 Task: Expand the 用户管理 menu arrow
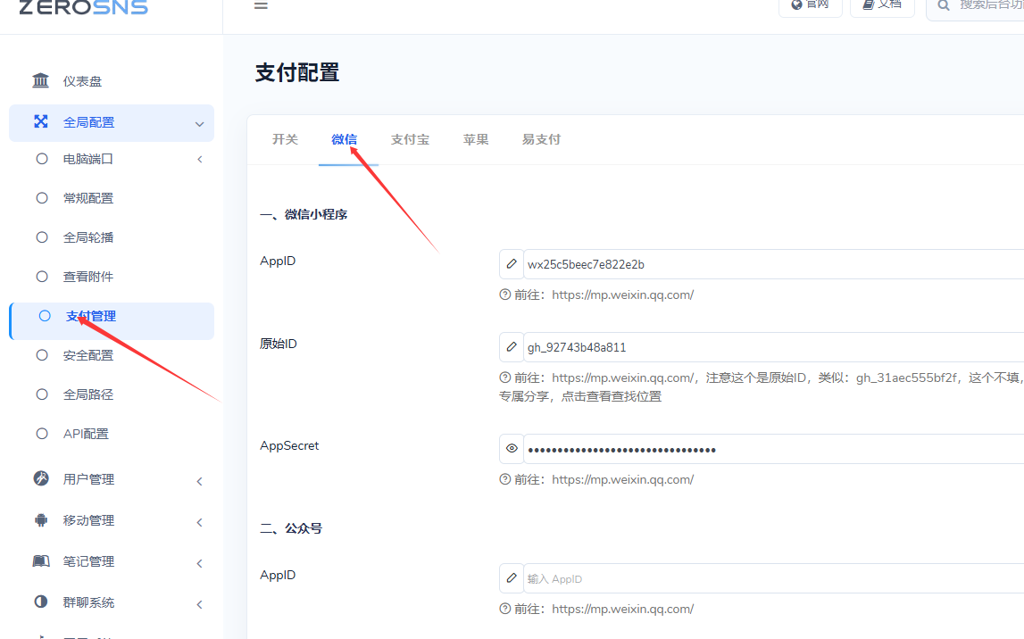(x=200, y=482)
